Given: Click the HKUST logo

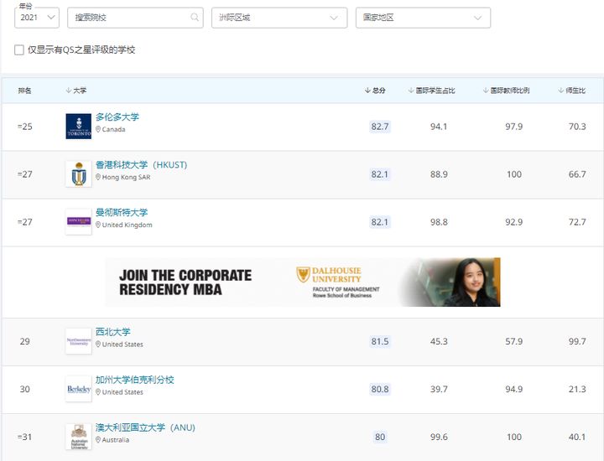Looking at the screenshot, I should click(79, 174).
